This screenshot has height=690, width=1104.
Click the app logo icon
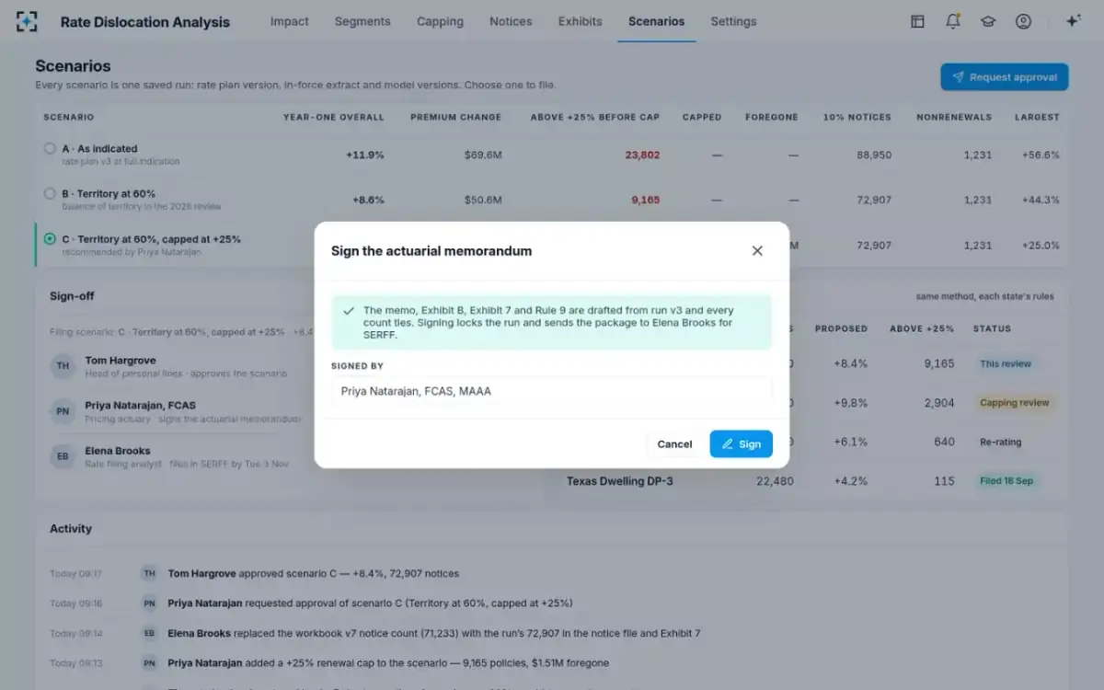[x=28, y=21]
